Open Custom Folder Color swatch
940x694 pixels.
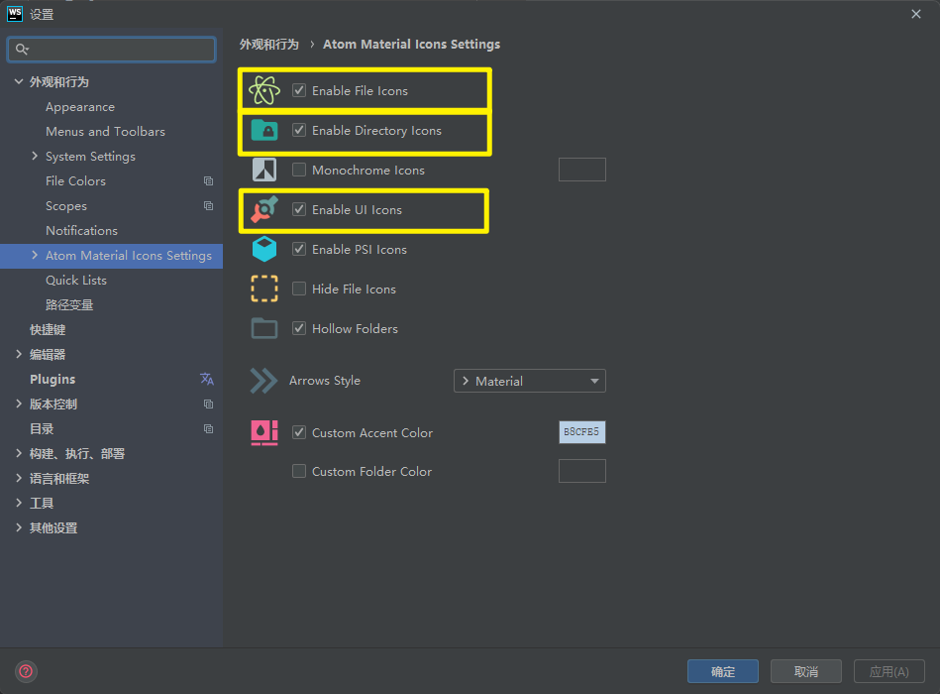[582, 471]
